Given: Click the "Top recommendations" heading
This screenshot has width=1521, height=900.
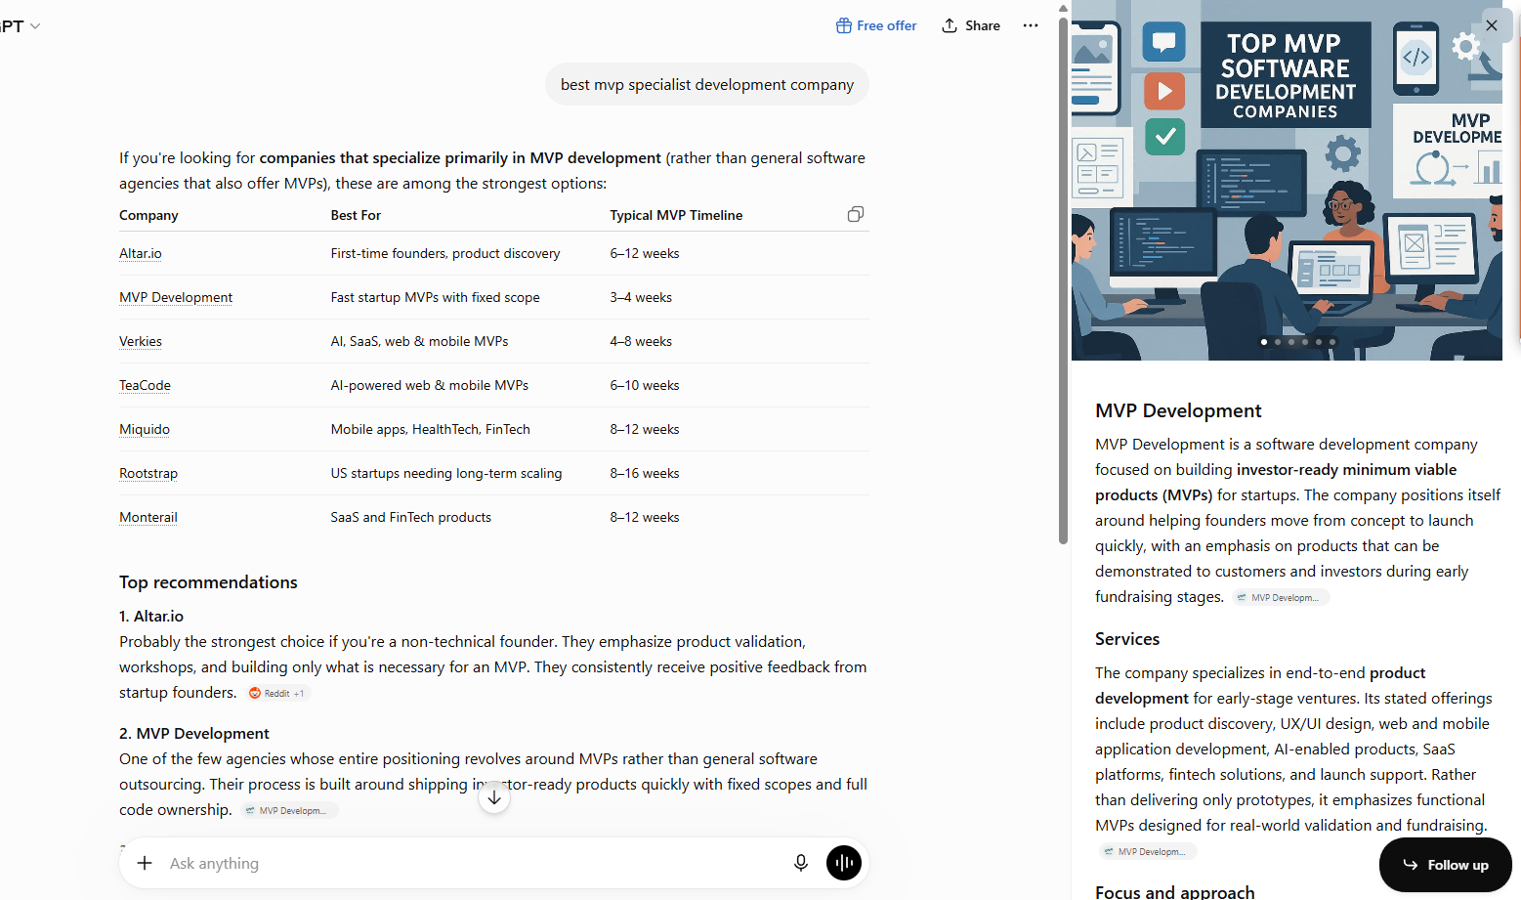Looking at the screenshot, I should 208,582.
